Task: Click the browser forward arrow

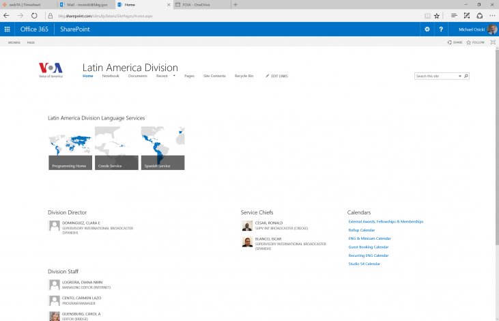Action: tap(20, 16)
